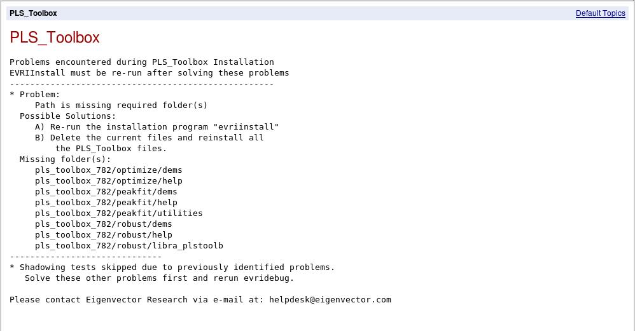Click the pls_toolbox_782/peakfit/dems folder path

coord(106,192)
